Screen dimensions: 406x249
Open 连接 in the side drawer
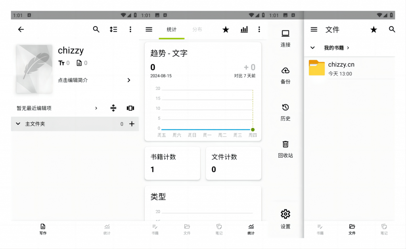pyautogui.click(x=285, y=38)
